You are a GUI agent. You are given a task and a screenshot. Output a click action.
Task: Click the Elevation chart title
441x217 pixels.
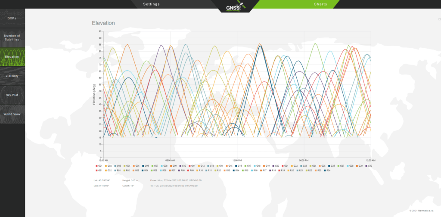click(103, 23)
